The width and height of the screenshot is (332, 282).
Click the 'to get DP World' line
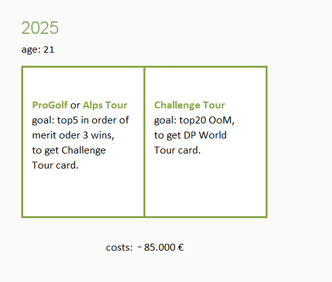coord(190,135)
